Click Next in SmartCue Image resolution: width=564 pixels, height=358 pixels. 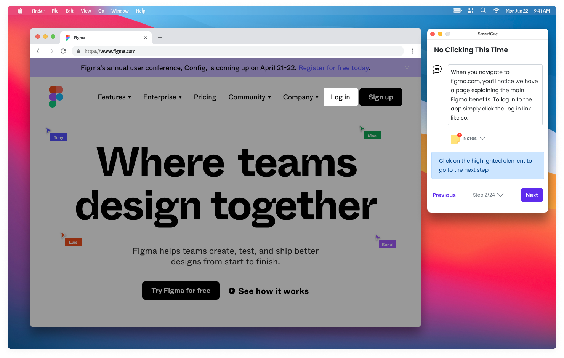532,195
